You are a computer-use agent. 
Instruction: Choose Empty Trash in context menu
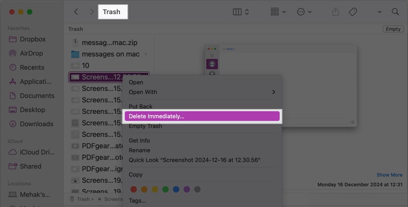point(145,126)
